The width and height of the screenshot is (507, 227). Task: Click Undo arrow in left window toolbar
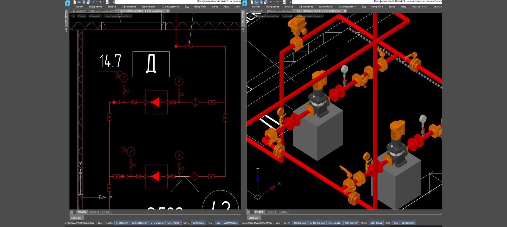94,2
